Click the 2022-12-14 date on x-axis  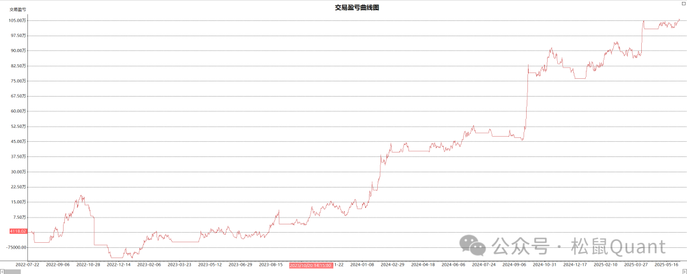click(118, 264)
